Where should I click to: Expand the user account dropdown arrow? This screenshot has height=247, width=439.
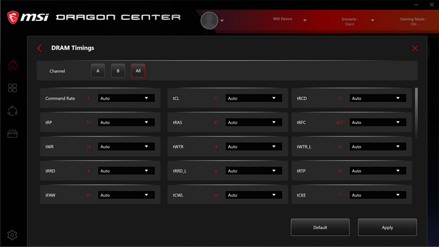click(222, 21)
